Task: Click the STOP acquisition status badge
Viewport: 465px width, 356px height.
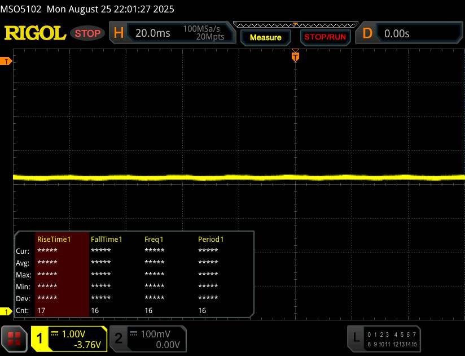Action: click(87, 33)
